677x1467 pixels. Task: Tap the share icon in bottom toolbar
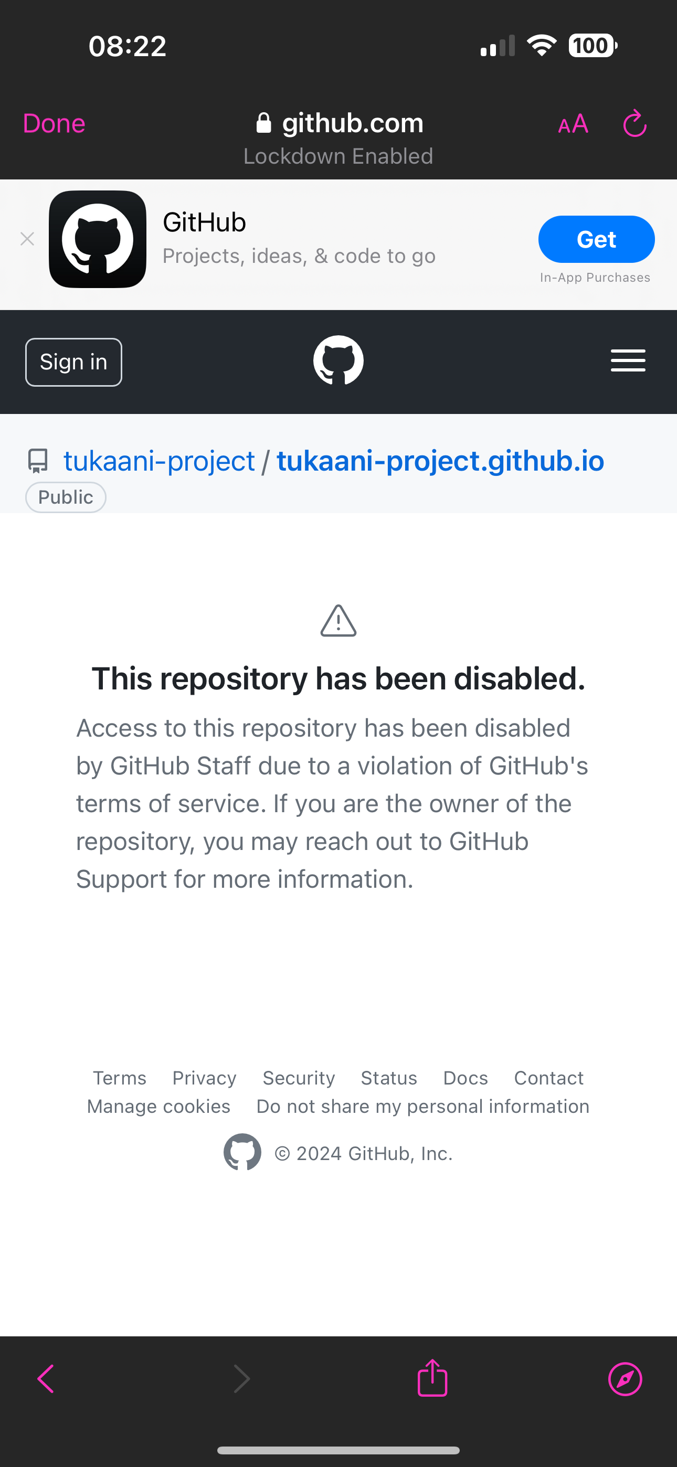pyautogui.click(x=432, y=1378)
